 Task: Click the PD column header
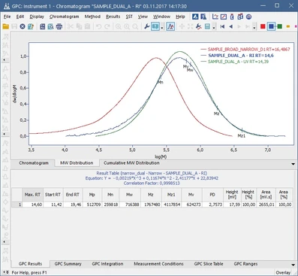tap(212, 195)
